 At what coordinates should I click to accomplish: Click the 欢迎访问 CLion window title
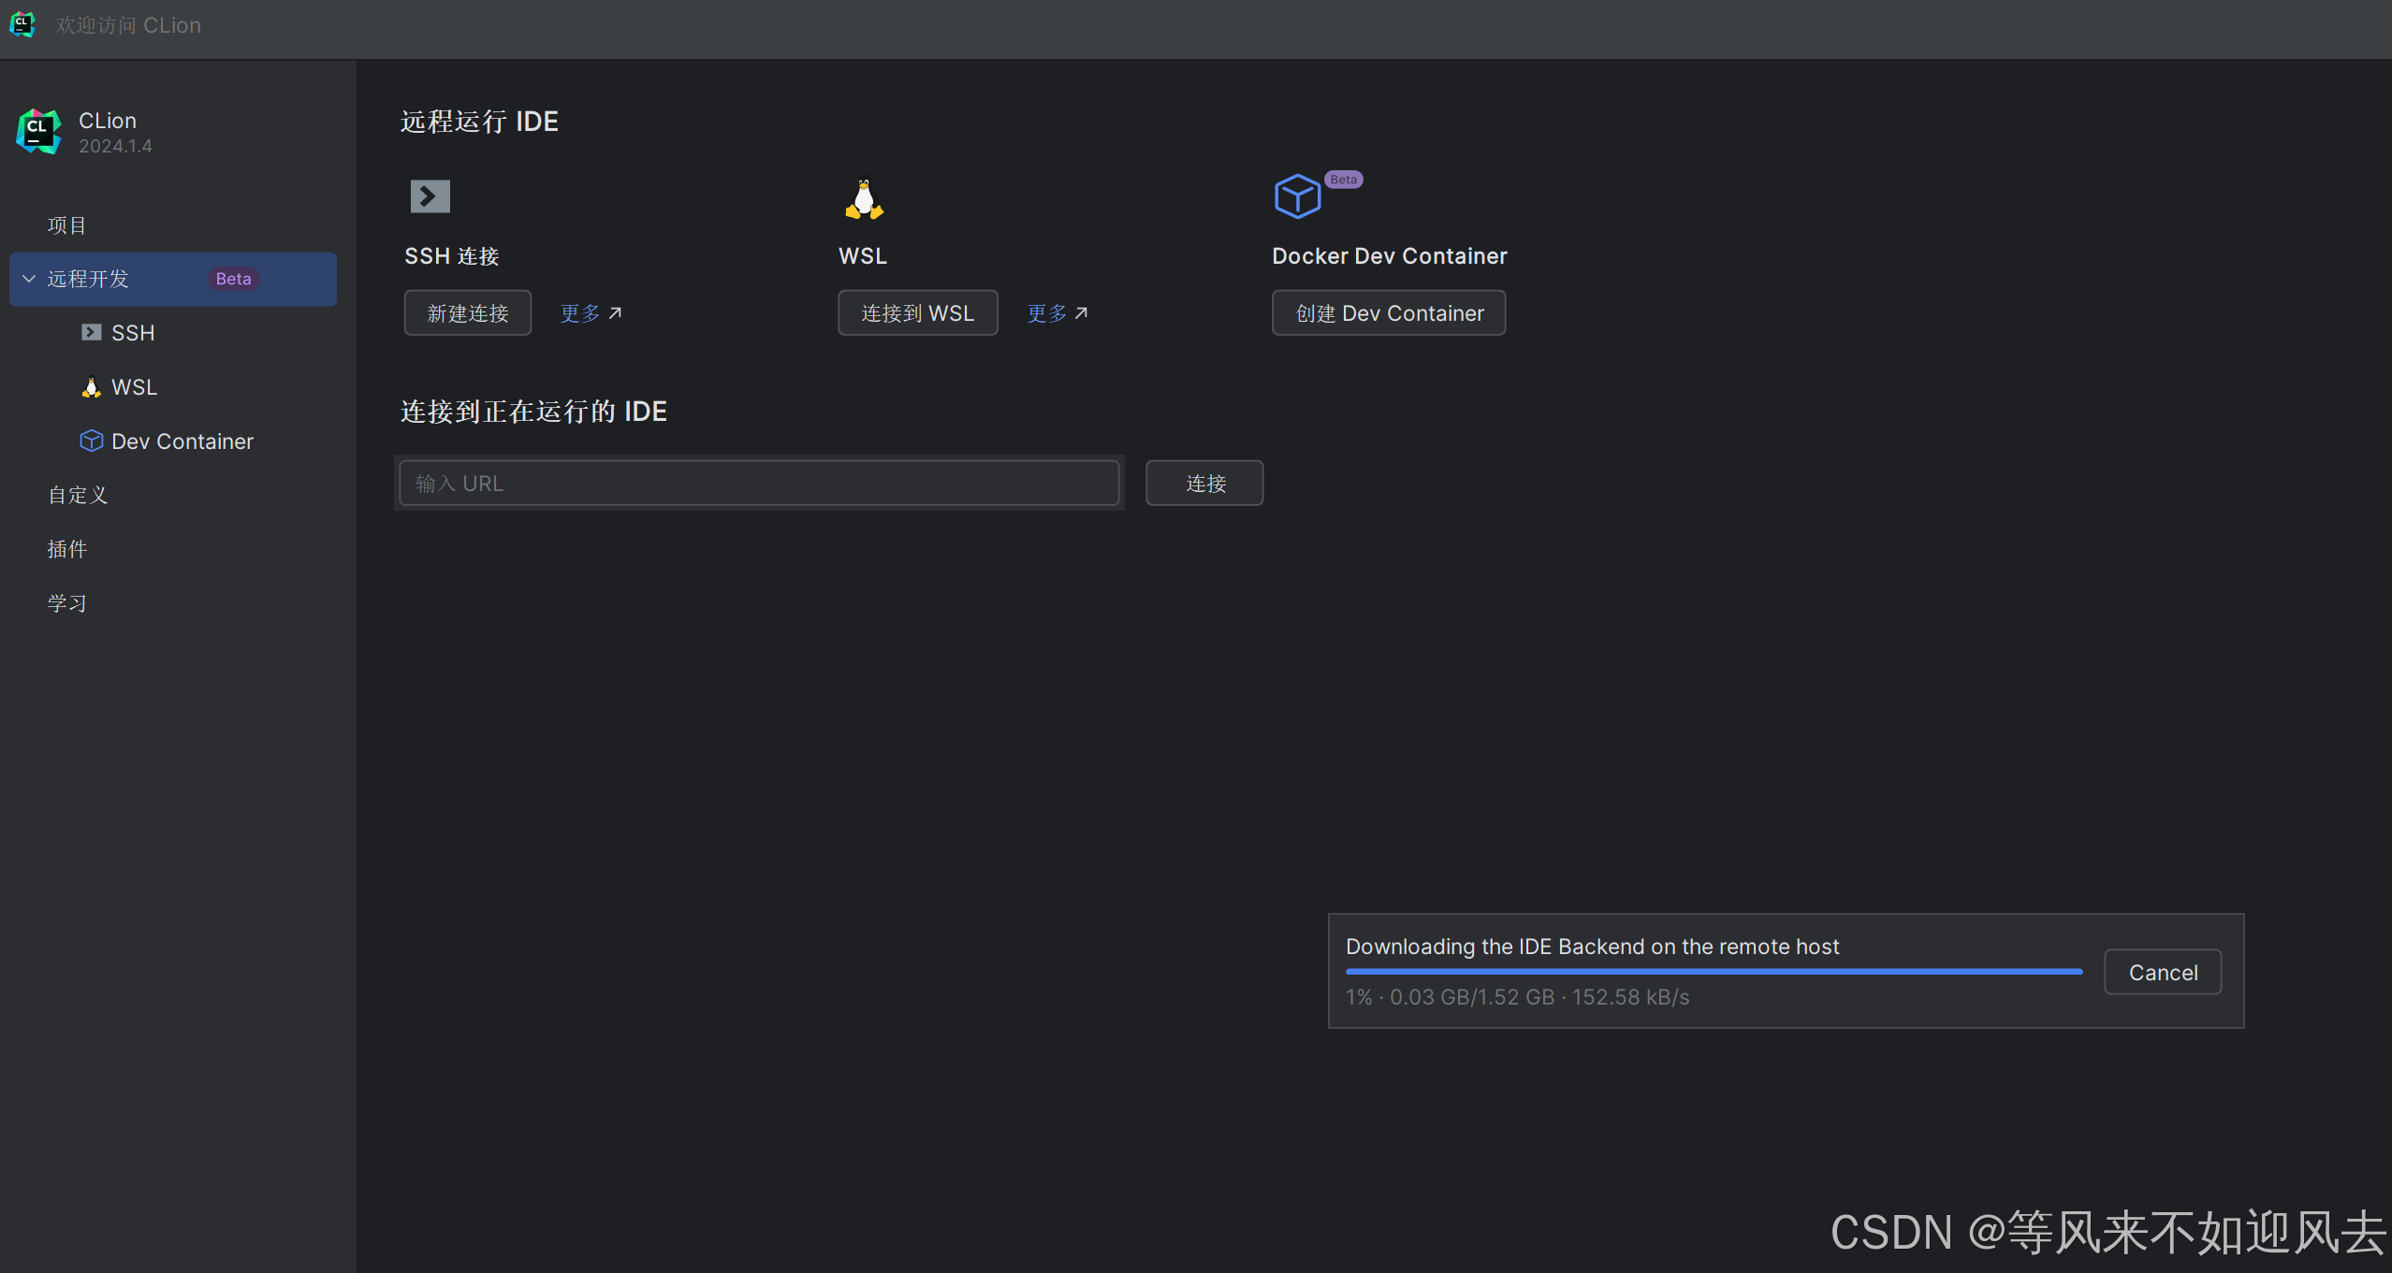128,25
